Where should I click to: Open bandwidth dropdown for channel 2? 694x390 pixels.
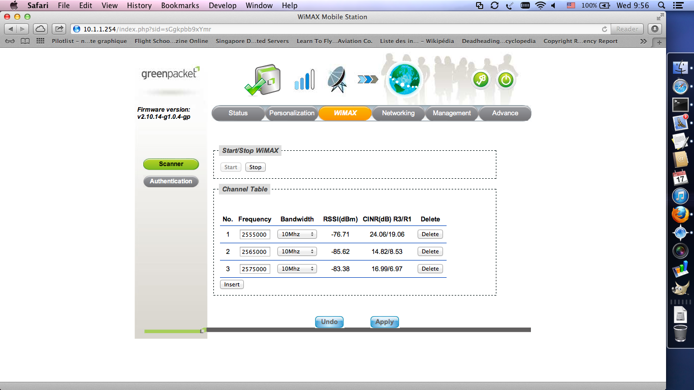[297, 251]
